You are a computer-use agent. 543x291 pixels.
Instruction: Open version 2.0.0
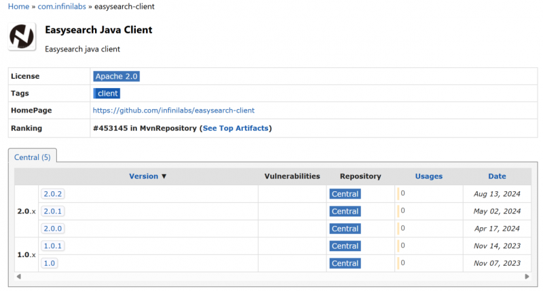53,229
